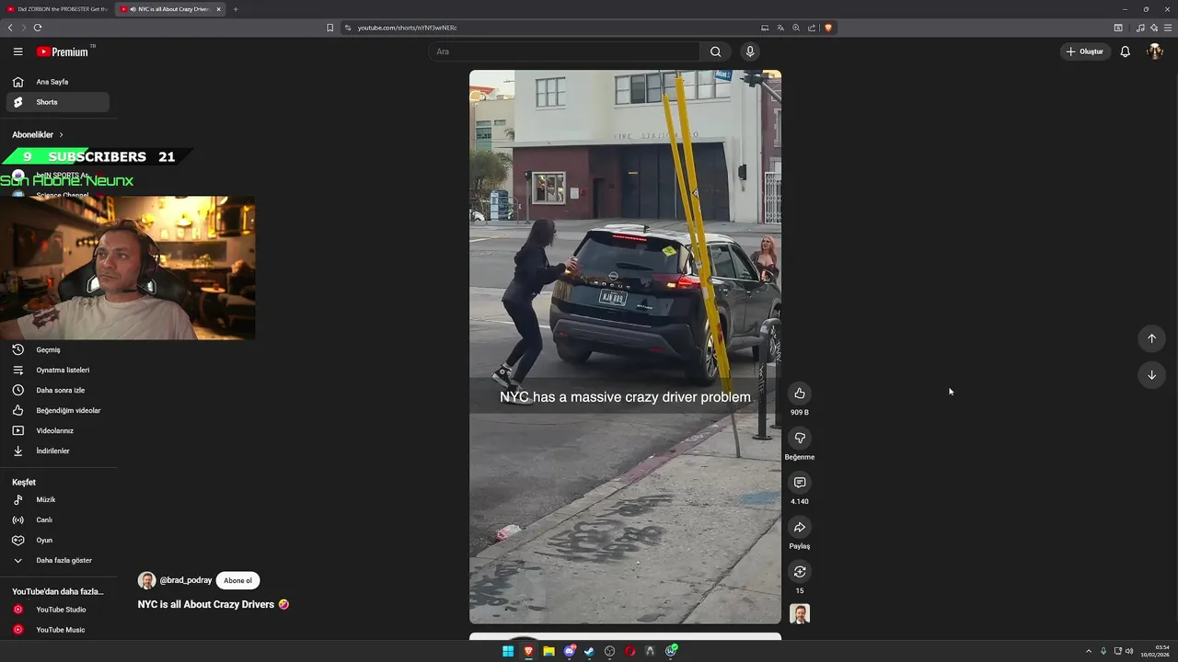
Task: Open a new browser tab
Action: (236, 9)
